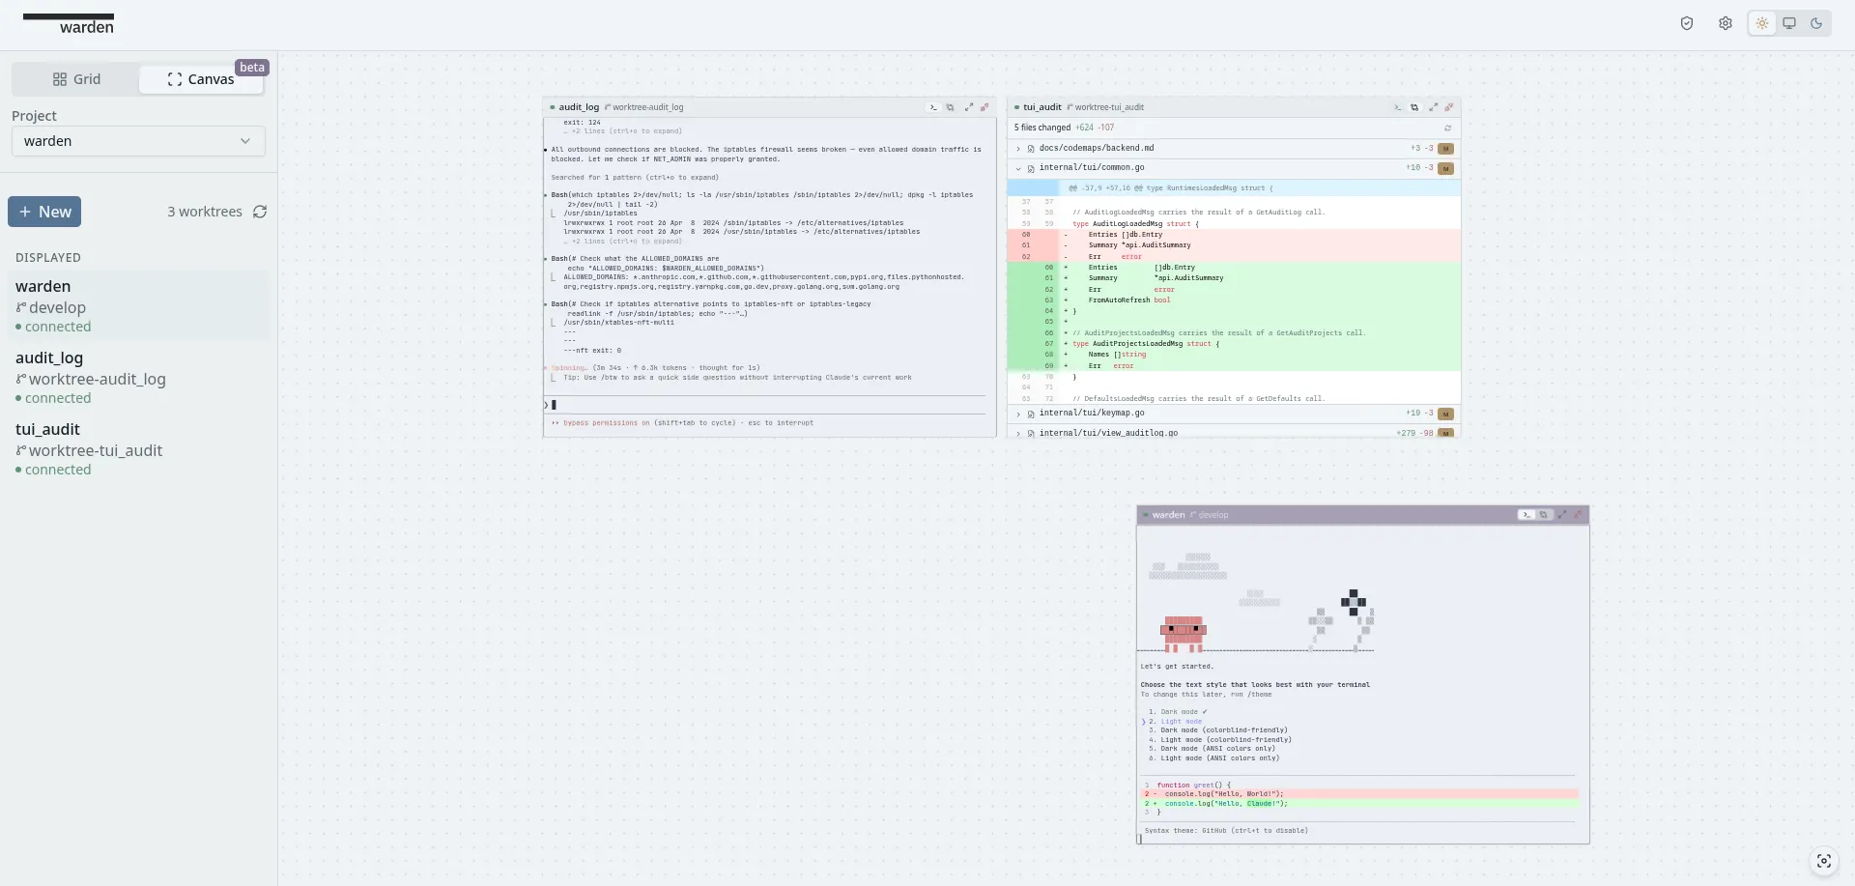This screenshot has width=1855, height=886.
Task: Select the Canvas view tab
Action: [x=201, y=79]
